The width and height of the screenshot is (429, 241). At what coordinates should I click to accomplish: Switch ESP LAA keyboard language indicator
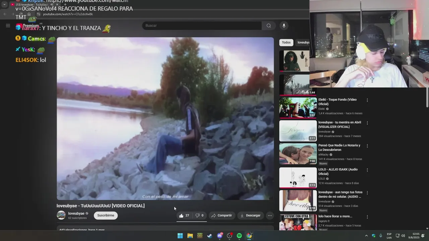[x=389, y=236]
